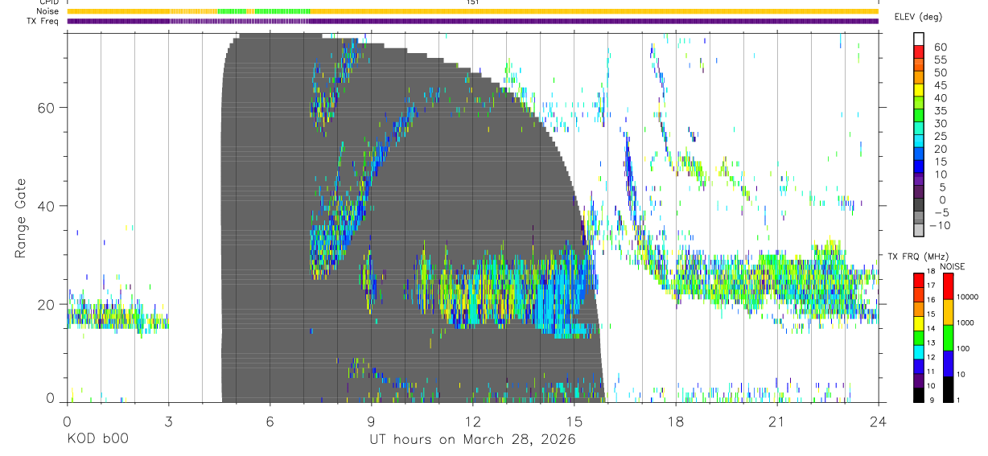
Task: Click the "TX Freq" row label at top left
Action: tap(44, 21)
